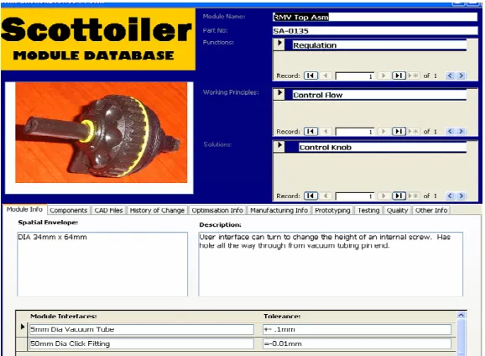Open the History of Change tab
The image size is (485, 356).
(x=157, y=211)
